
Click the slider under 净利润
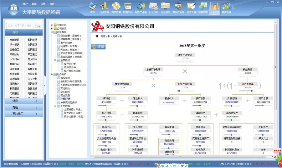tap(106, 106)
